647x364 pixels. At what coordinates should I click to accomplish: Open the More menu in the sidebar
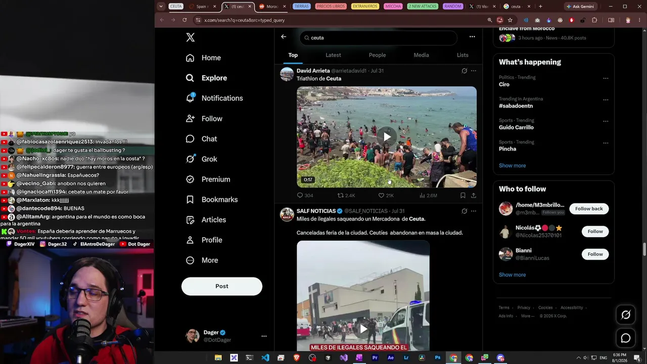click(x=202, y=260)
